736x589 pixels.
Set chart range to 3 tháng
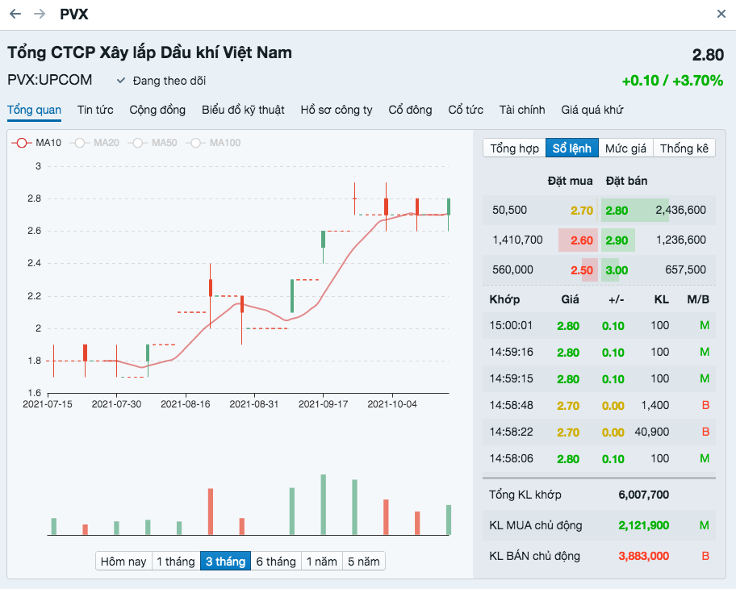point(225,562)
